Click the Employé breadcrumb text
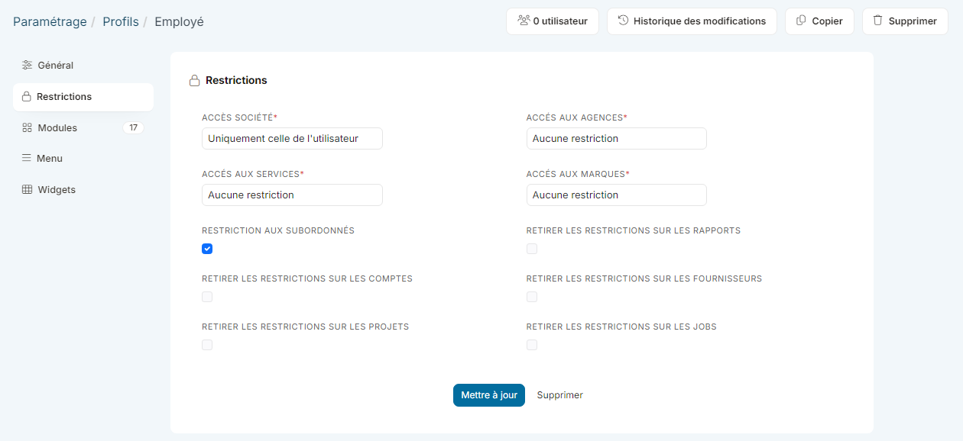 coord(180,21)
